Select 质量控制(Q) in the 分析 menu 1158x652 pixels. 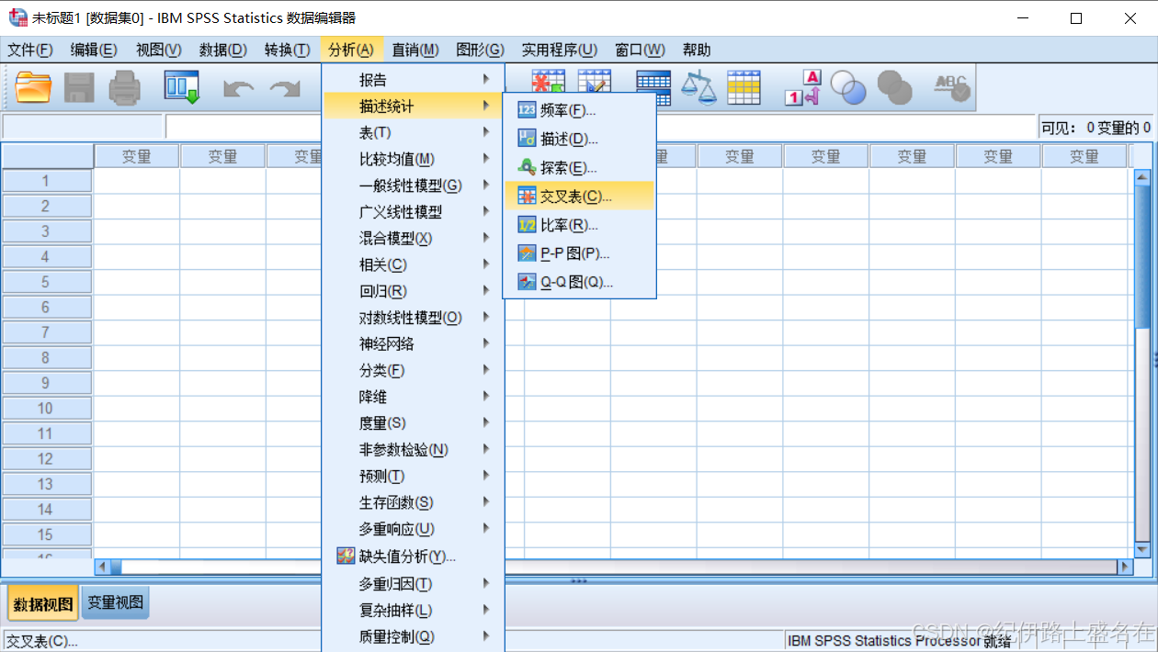pyautogui.click(x=413, y=636)
